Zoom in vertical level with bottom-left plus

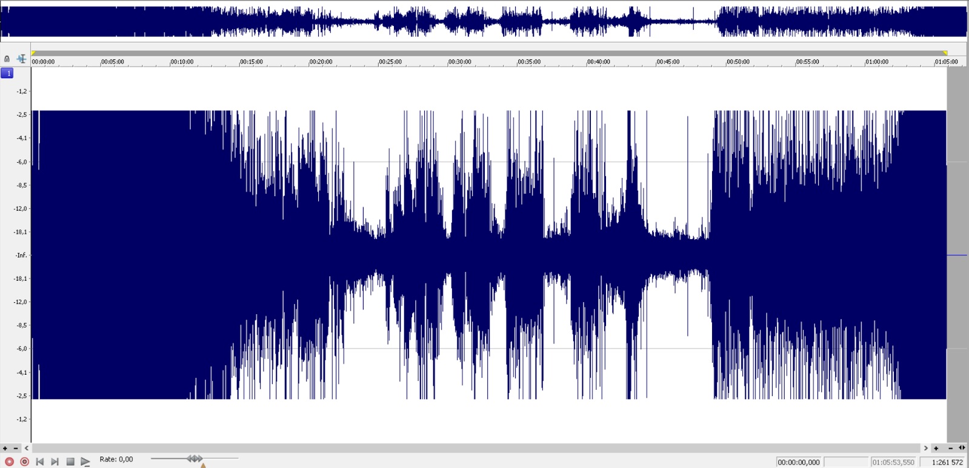point(5,449)
